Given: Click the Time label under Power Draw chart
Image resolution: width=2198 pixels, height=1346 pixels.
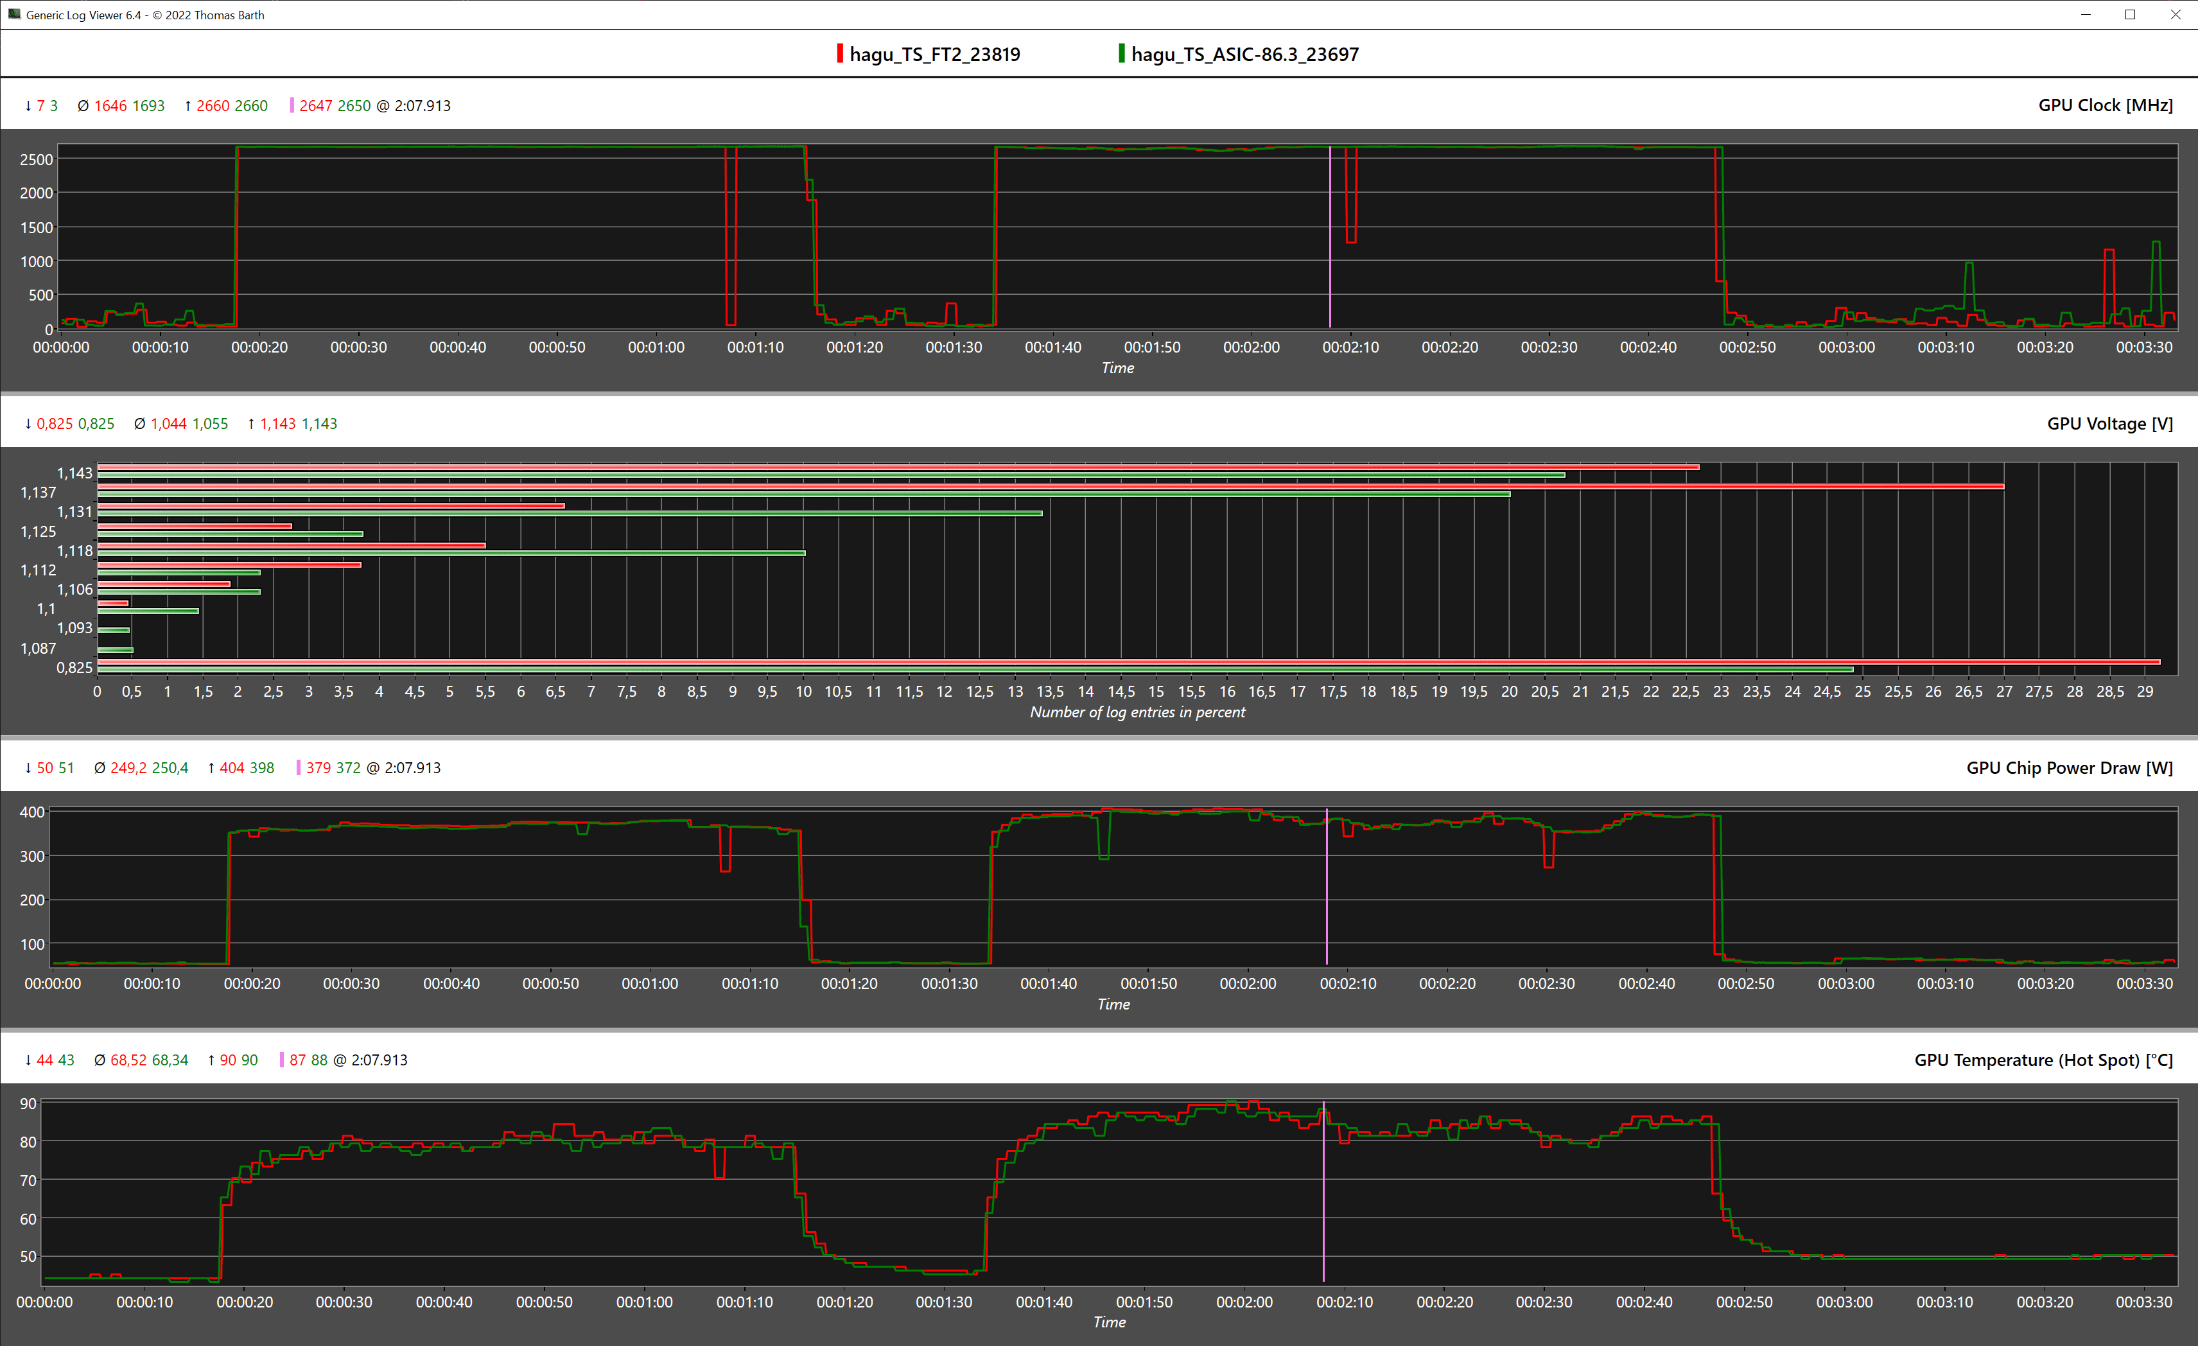Looking at the screenshot, I should 1113,1004.
